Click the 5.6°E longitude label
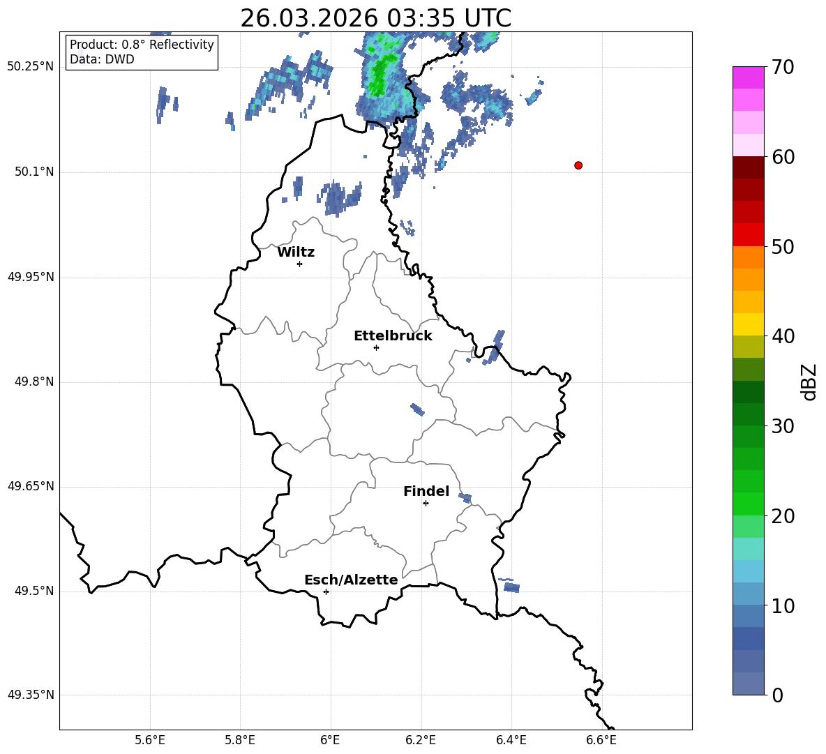The height and width of the screenshot is (754, 826). (150, 741)
